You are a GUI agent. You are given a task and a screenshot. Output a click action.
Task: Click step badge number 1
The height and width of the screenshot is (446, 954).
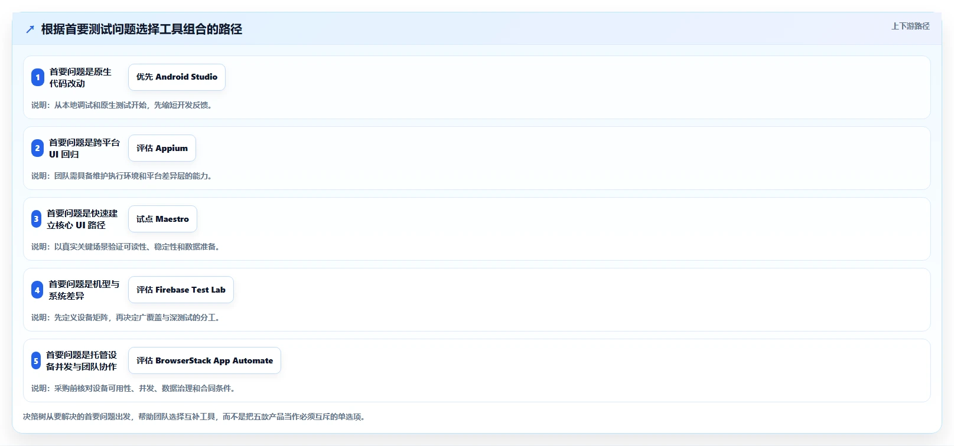coord(38,77)
